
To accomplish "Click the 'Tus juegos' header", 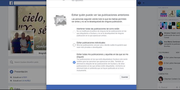I will click(163, 8).
